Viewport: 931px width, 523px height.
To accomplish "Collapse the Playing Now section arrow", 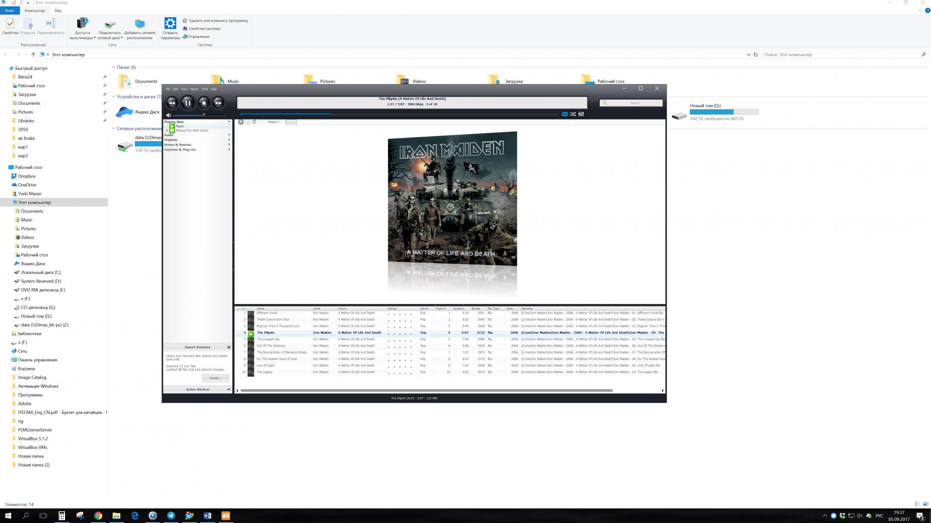I will [x=229, y=122].
